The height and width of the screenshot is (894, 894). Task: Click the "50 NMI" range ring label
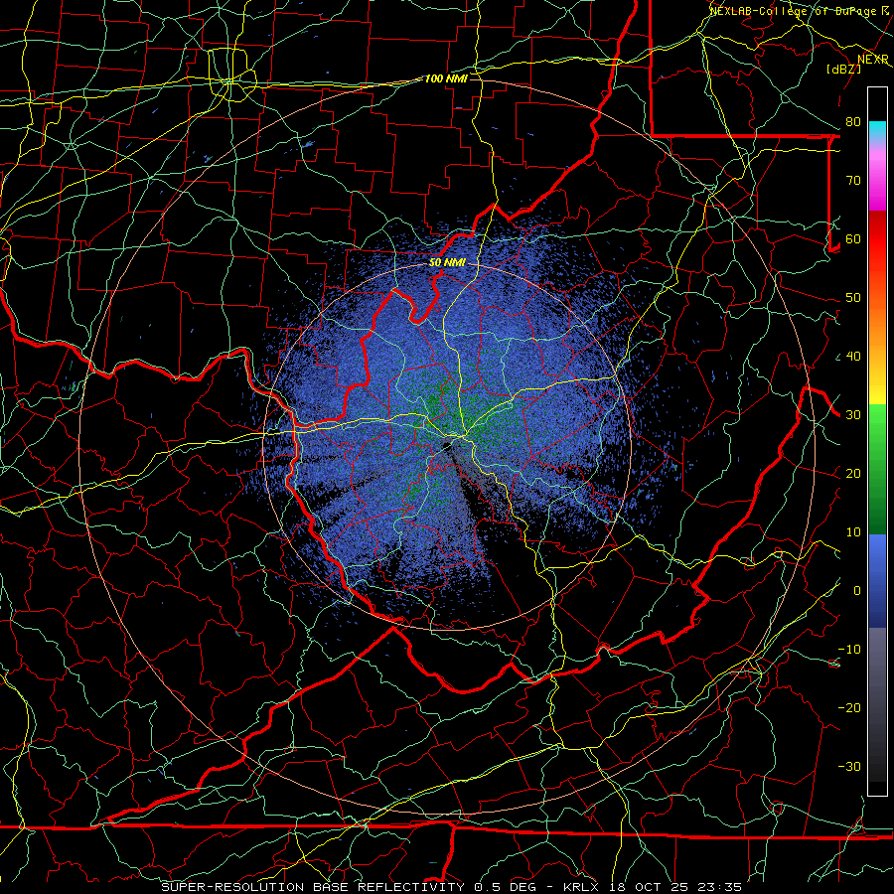click(x=447, y=263)
